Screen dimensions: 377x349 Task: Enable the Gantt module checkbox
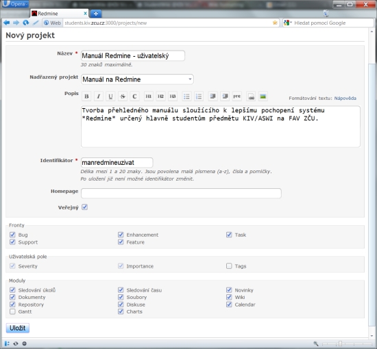(12, 311)
